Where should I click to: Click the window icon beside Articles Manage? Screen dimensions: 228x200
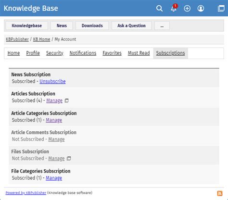pos(66,100)
